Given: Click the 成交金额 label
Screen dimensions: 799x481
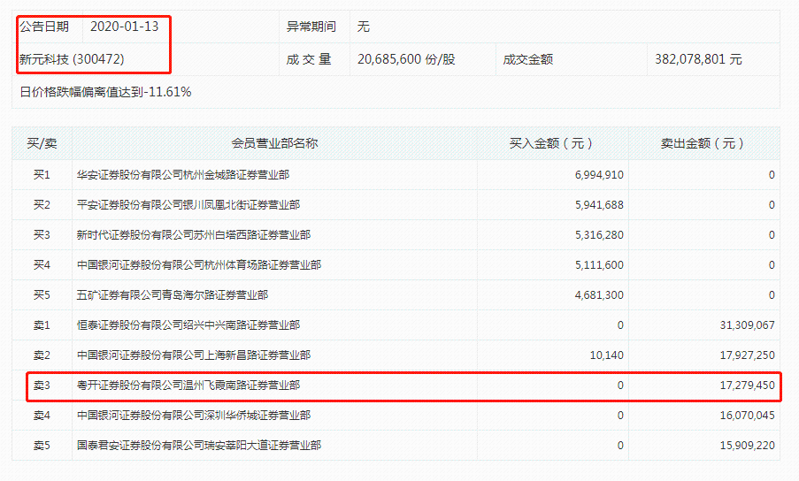Looking at the screenshot, I should pyautogui.click(x=528, y=59).
